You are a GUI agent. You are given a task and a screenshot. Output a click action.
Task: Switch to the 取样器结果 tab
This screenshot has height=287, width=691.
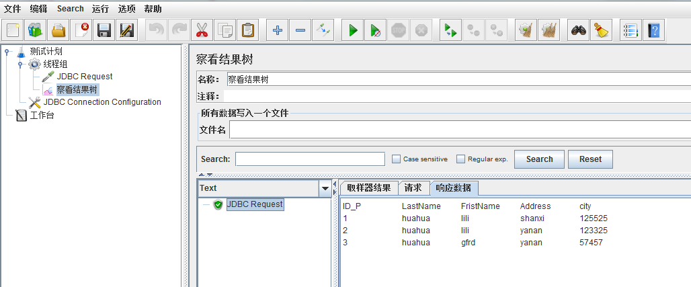pos(369,188)
